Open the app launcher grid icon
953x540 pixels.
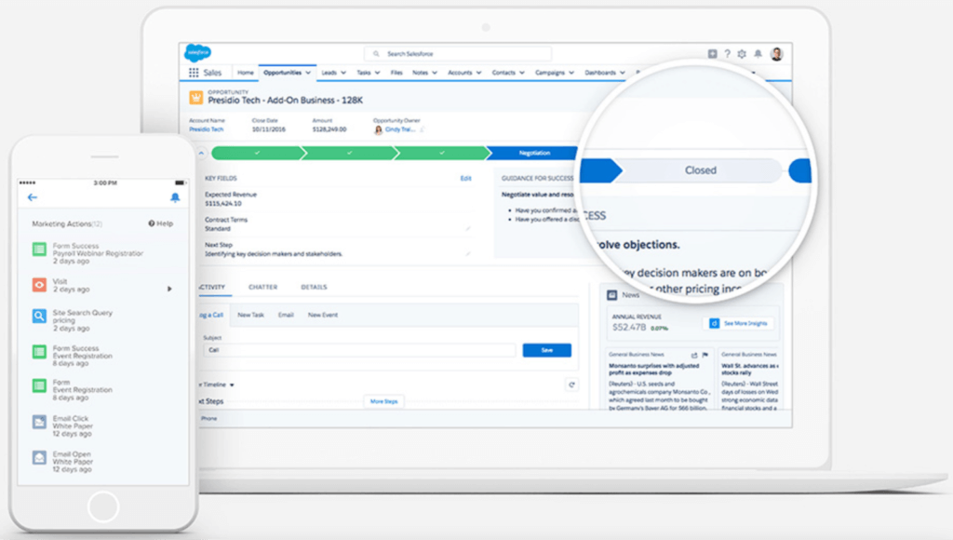(194, 73)
